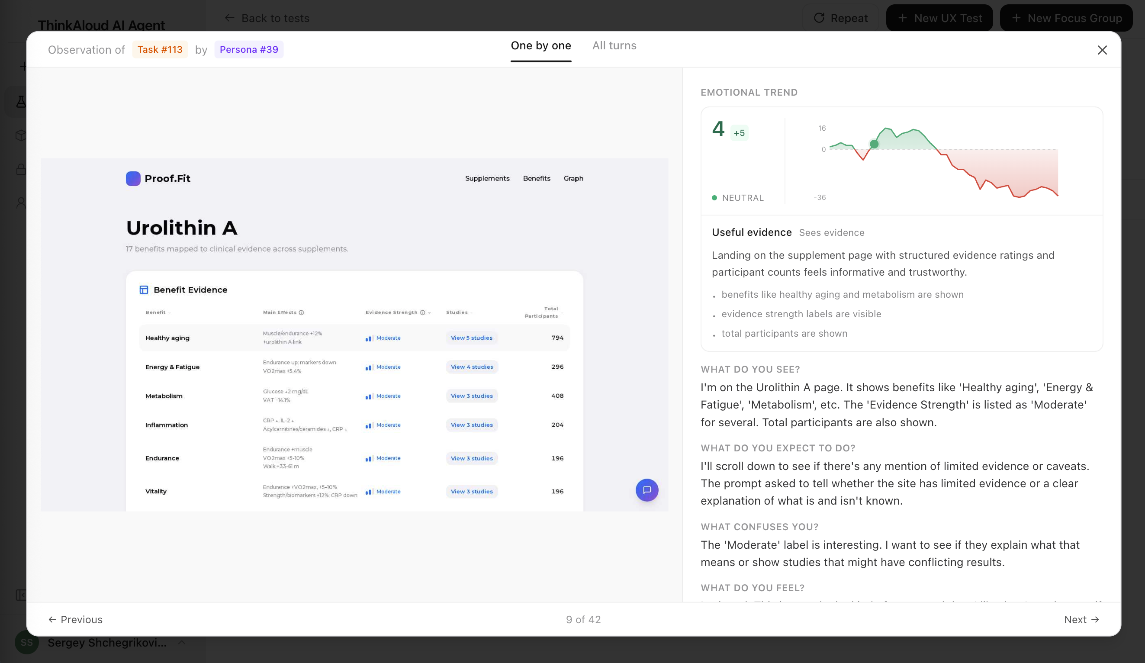Click the +5 change badge in Emotional Trend
1145x663 pixels.
pyautogui.click(x=739, y=133)
